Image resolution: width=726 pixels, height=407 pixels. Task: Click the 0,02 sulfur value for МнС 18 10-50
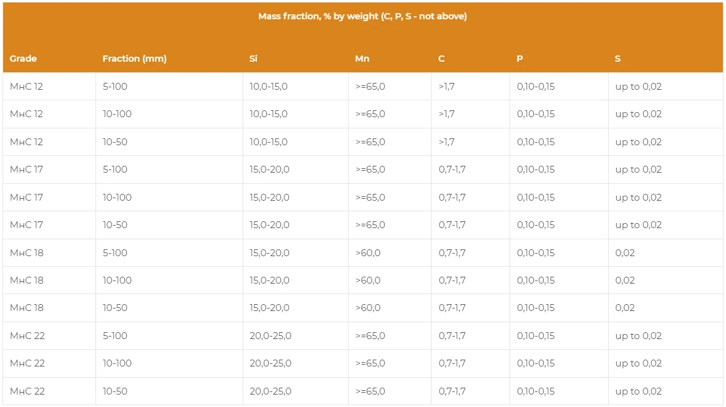point(624,308)
